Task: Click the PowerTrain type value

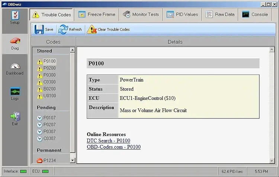Action: point(131,80)
